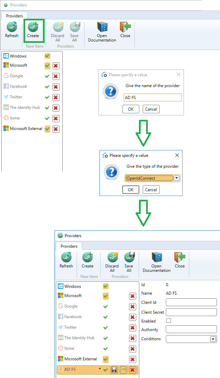Toggle Facebook enabled check in bottom list
This screenshot has height=378, width=220.
tap(106, 317)
